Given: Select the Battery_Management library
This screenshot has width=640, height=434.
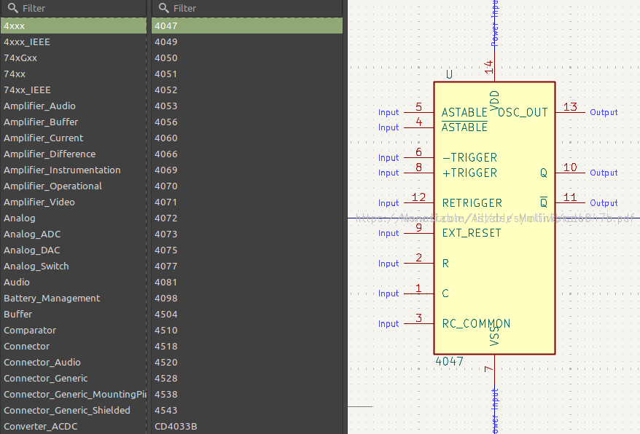Looking at the screenshot, I should click(52, 298).
